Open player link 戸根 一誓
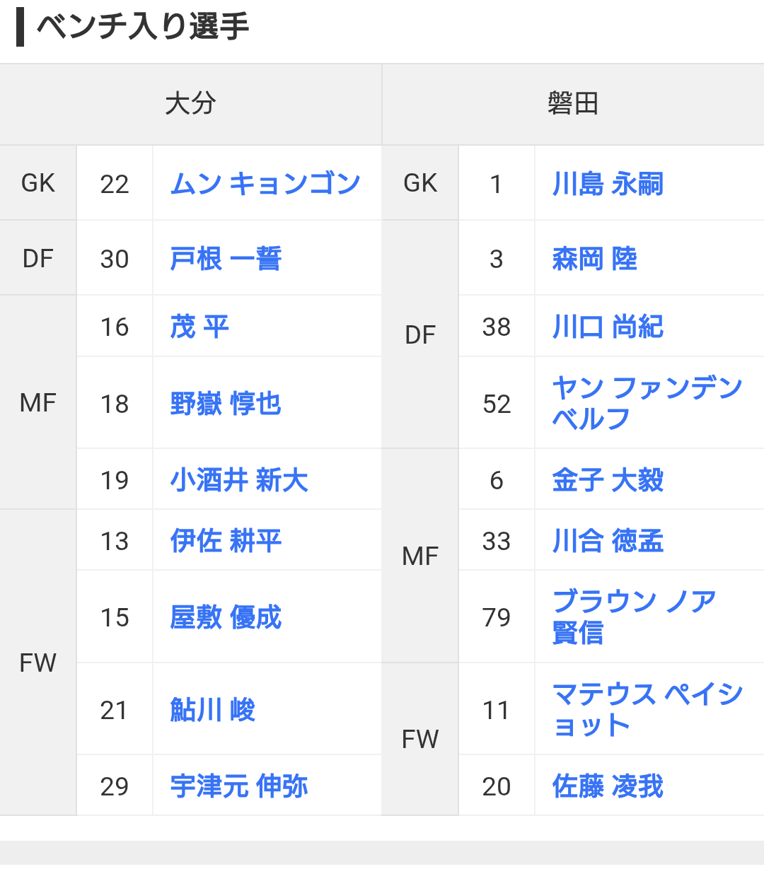This screenshot has width=764, height=881. click(226, 259)
